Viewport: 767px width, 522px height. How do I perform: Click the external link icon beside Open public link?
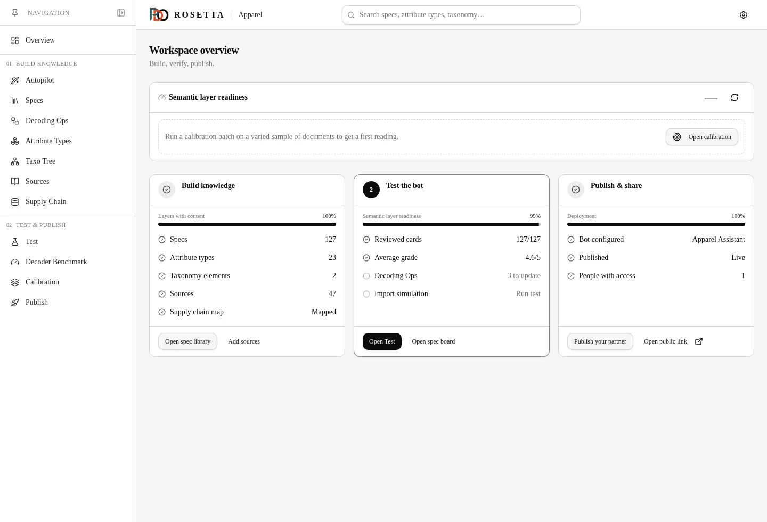(x=699, y=341)
